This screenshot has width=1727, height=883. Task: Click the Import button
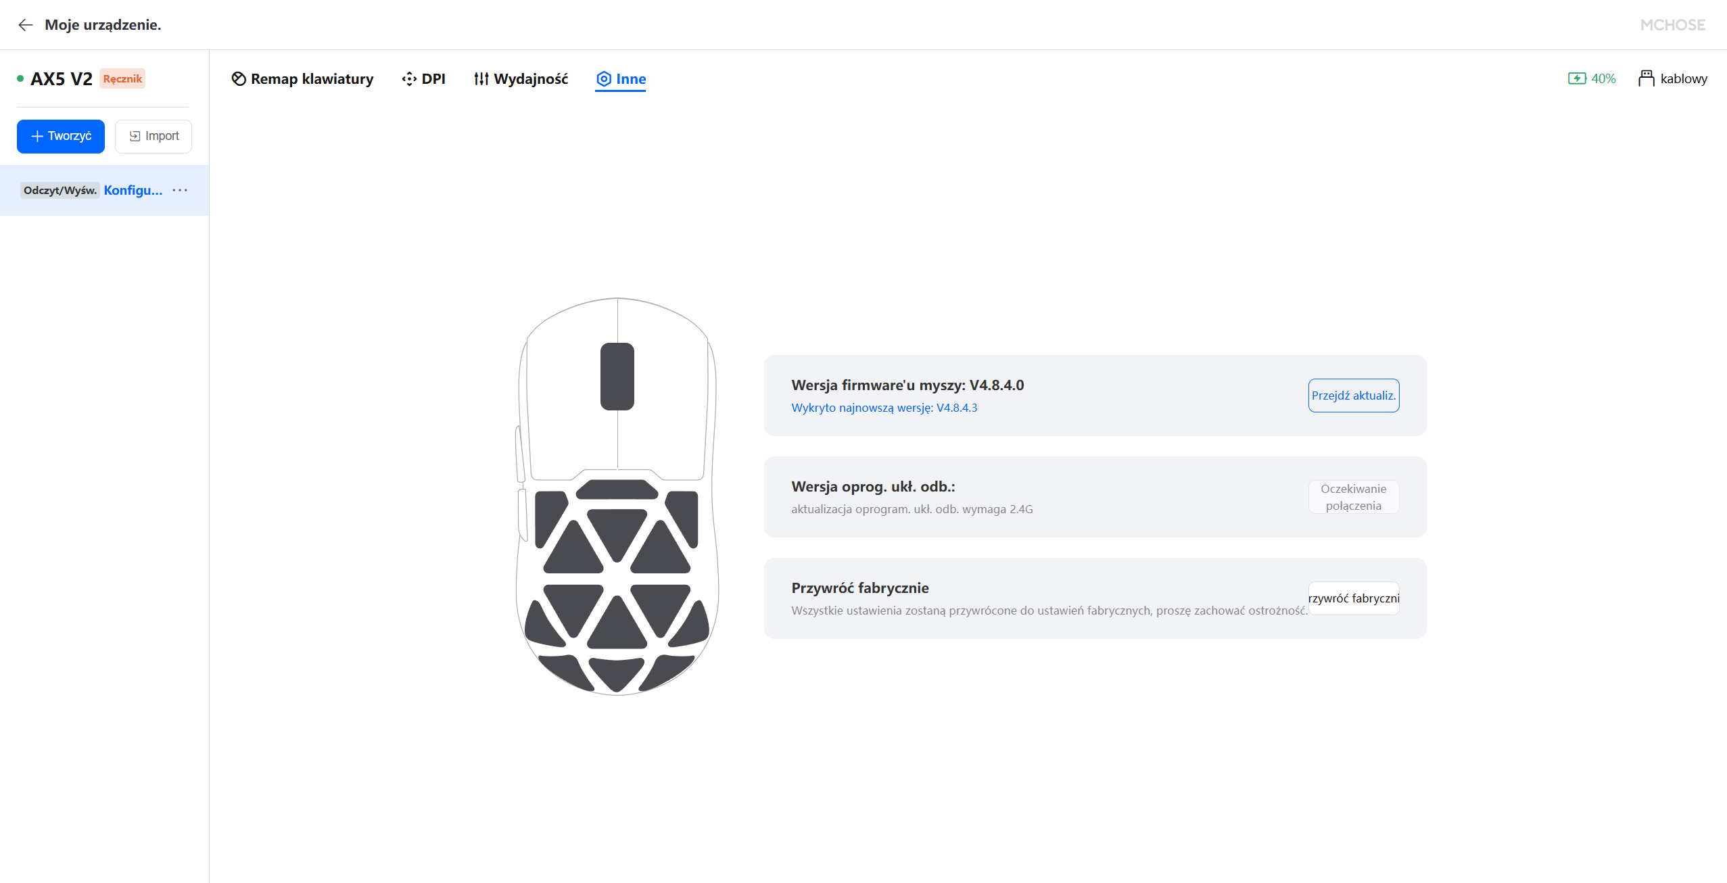point(153,136)
